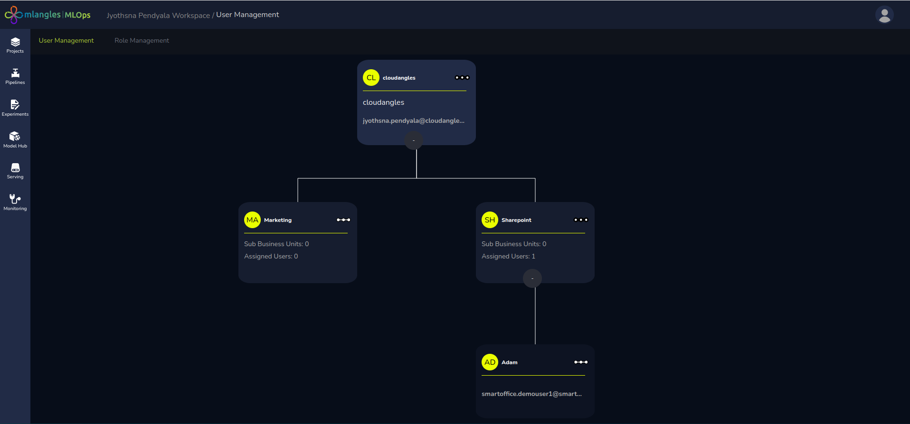The height and width of the screenshot is (424, 910).
Task: Click the jyothsna.pendyala email on cloudangles card
Action: pyautogui.click(x=413, y=121)
